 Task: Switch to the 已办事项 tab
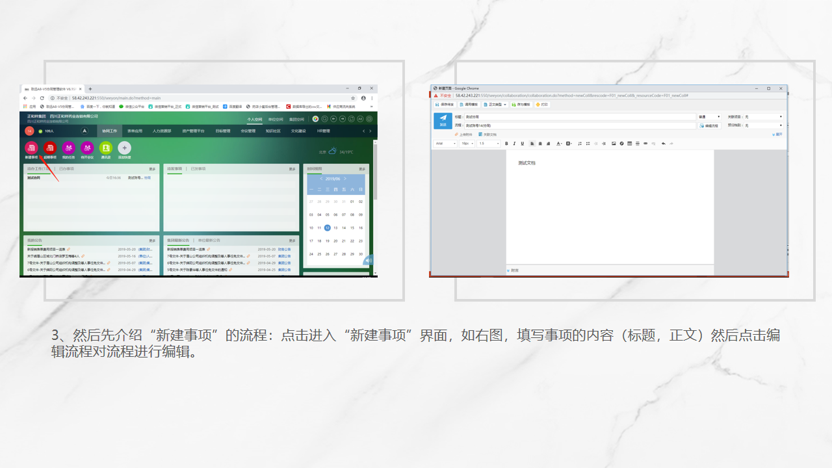(66, 168)
